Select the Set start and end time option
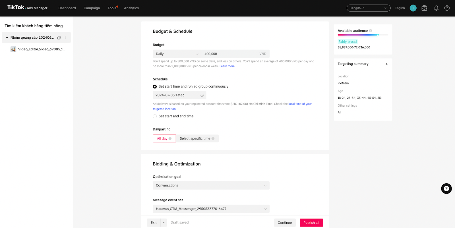 155,116
